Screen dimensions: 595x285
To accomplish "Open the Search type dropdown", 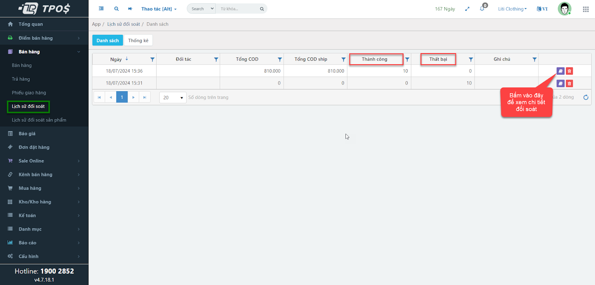I will point(201,9).
